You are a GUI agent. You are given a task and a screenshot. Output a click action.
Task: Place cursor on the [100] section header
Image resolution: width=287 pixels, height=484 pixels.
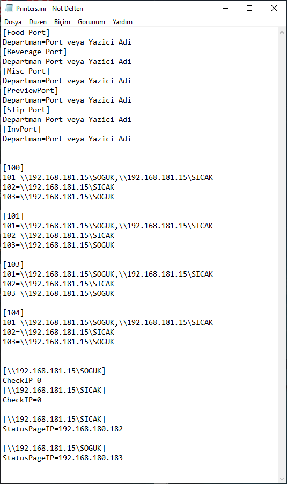click(x=13, y=168)
